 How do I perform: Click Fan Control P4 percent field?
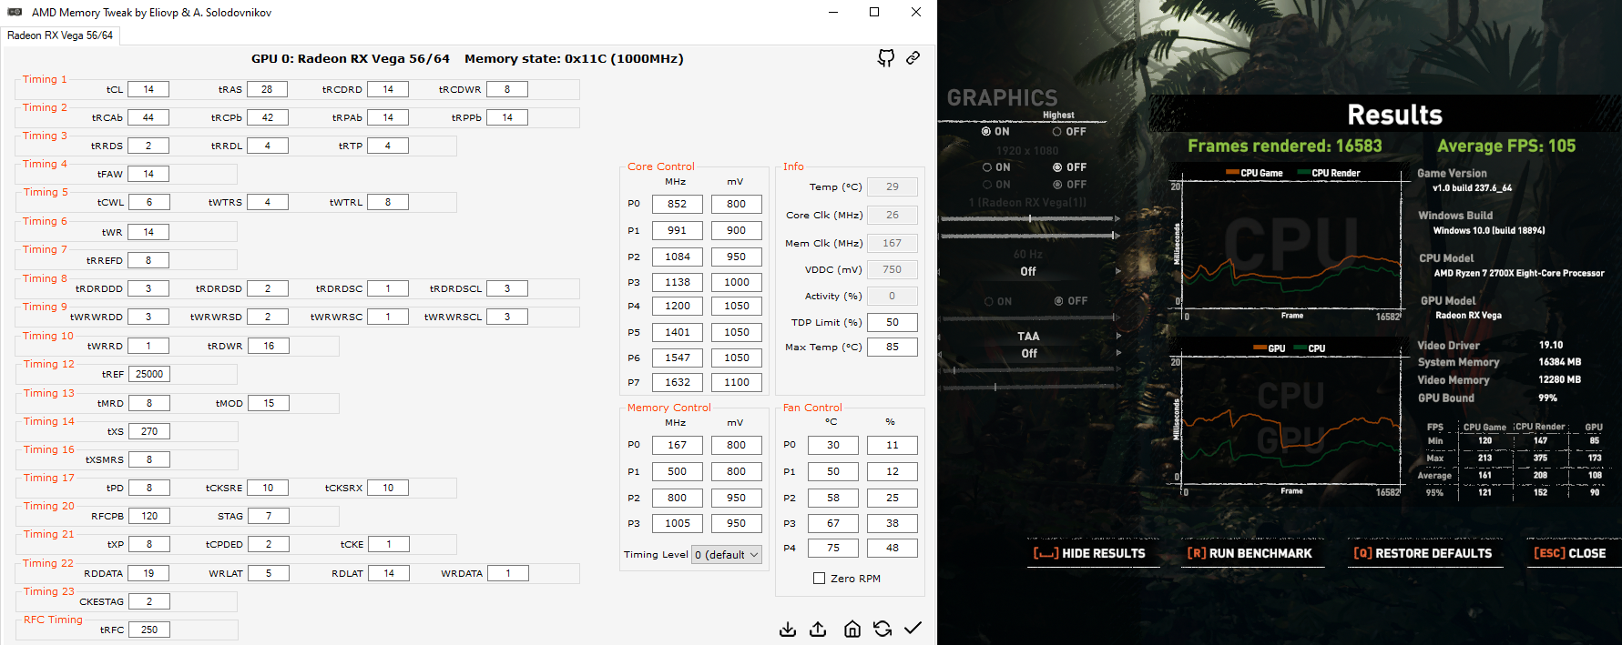click(x=892, y=548)
